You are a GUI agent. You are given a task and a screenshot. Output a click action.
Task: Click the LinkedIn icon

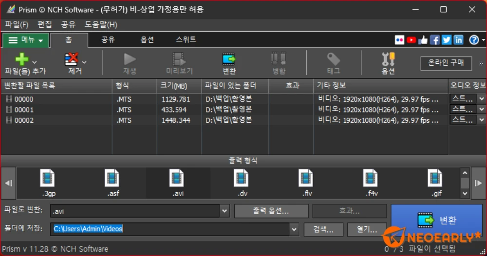click(x=458, y=40)
